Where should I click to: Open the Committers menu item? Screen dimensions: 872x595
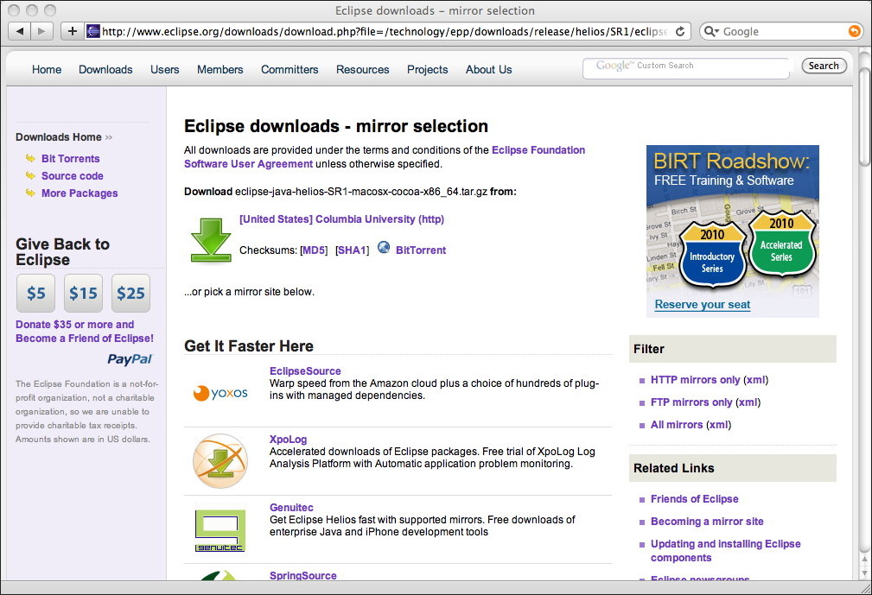290,69
